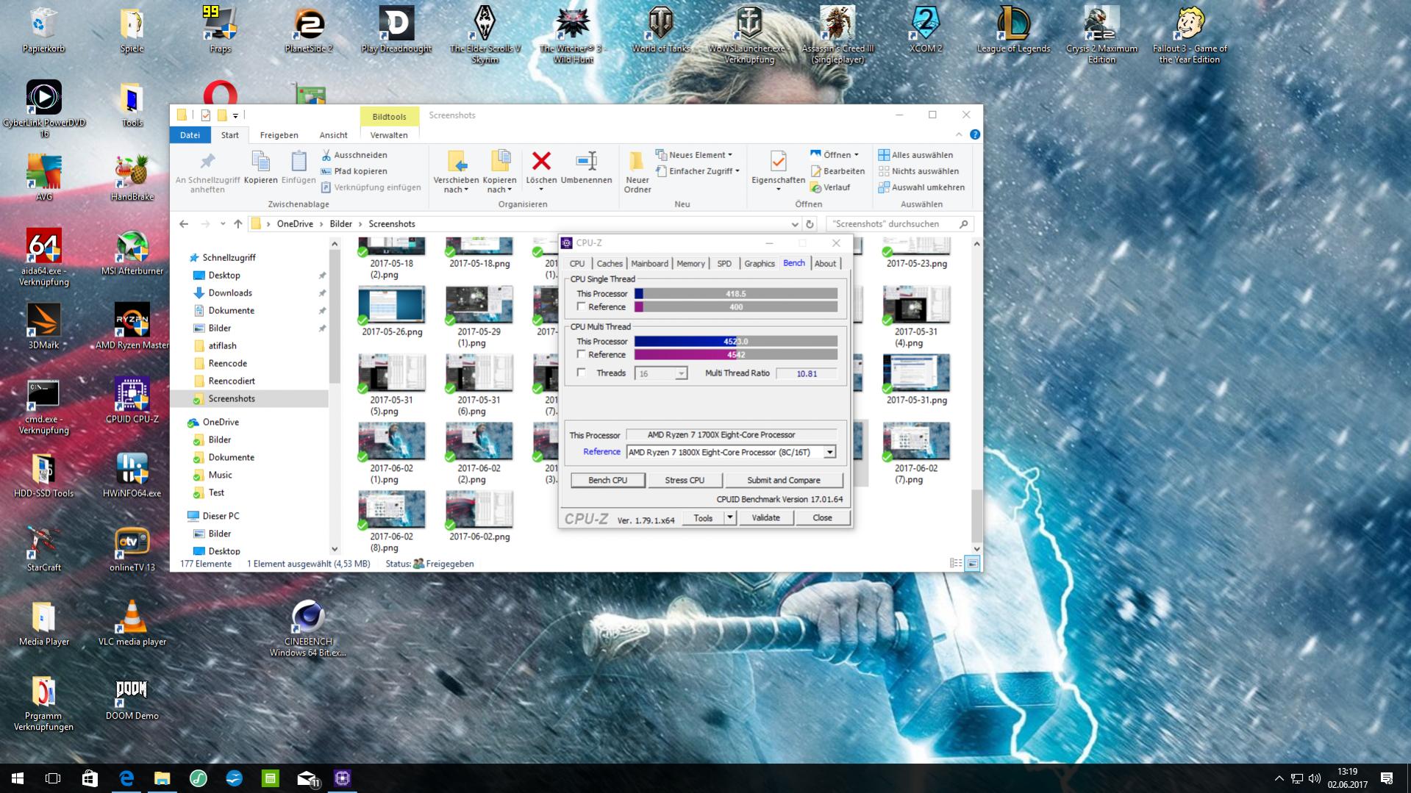Refresh the Explorer address bar

click(x=810, y=224)
